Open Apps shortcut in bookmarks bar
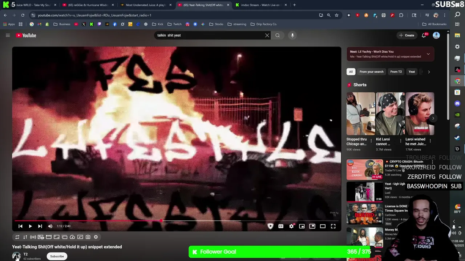The image size is (465, 261). (9, 24)
